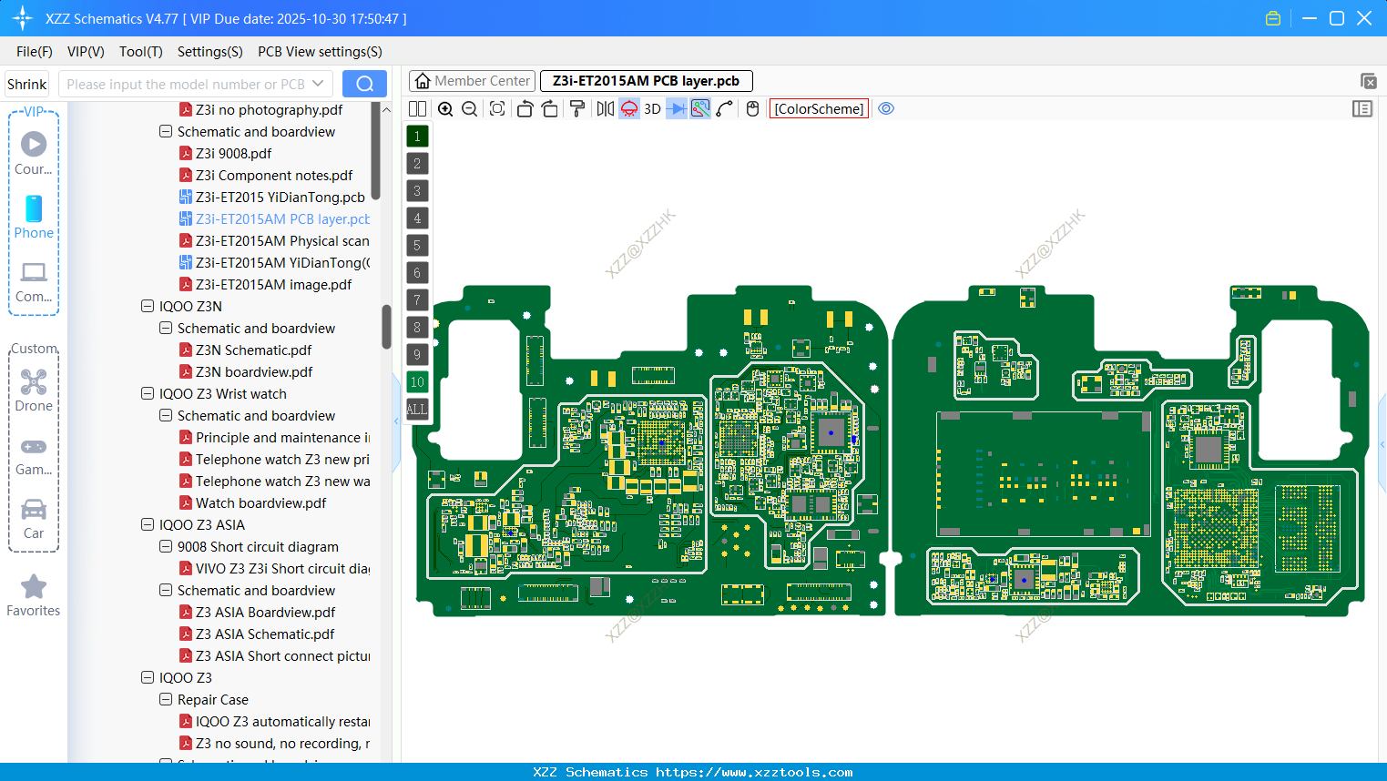Image resolution: width=1387 pixels, height=781 pixels.
Task: Click the rotate left toolbar icon
Action: (525, 108)
